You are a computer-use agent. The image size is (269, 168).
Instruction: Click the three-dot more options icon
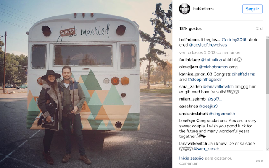point(259,161)
